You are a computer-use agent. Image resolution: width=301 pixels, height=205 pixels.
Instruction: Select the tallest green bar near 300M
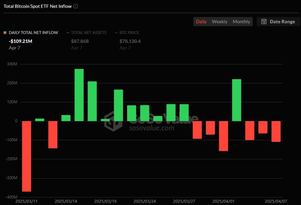[79, 95]
